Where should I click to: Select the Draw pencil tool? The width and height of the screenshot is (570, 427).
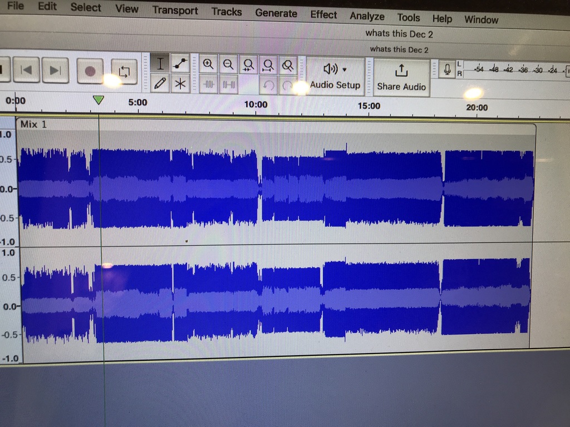click(x=160, y=83)
